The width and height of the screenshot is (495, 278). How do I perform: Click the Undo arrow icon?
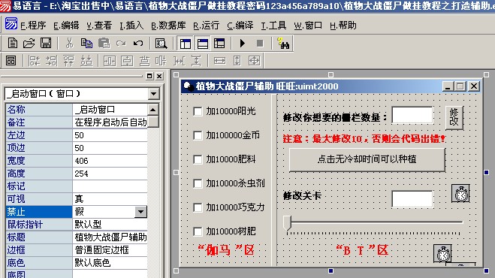pyautogui.click(x=138, y=44)
